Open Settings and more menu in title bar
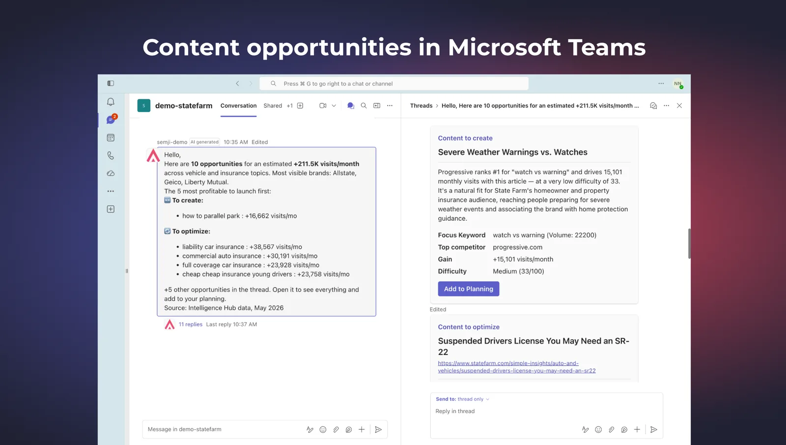The width and height of the screenshot is (786, 445). pos(661,84)
